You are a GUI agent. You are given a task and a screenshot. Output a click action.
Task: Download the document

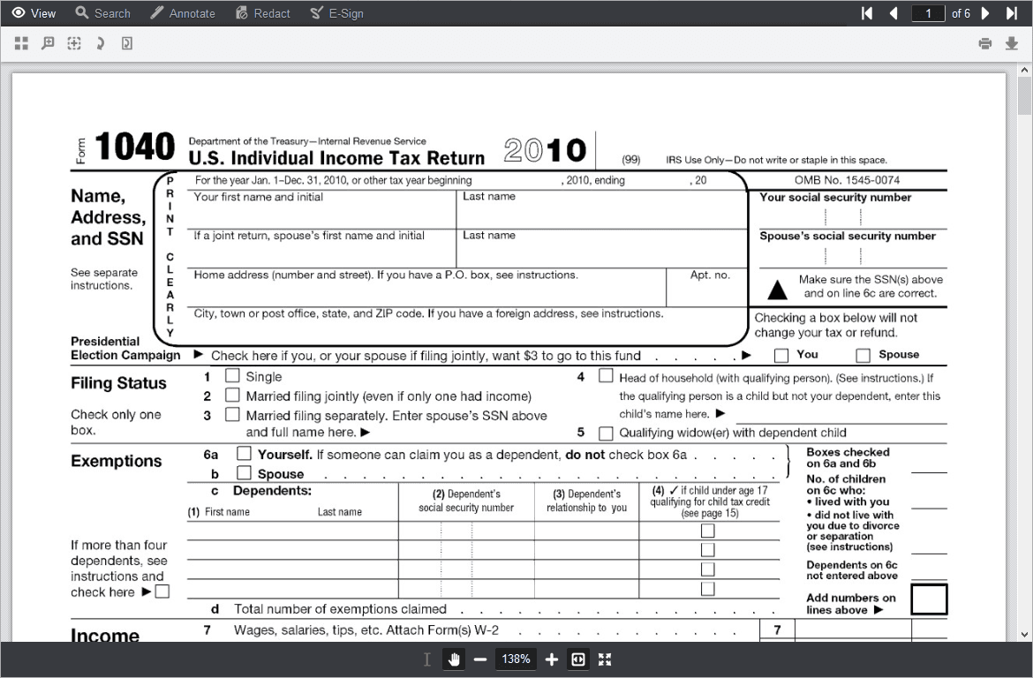tap(1011, 43)
